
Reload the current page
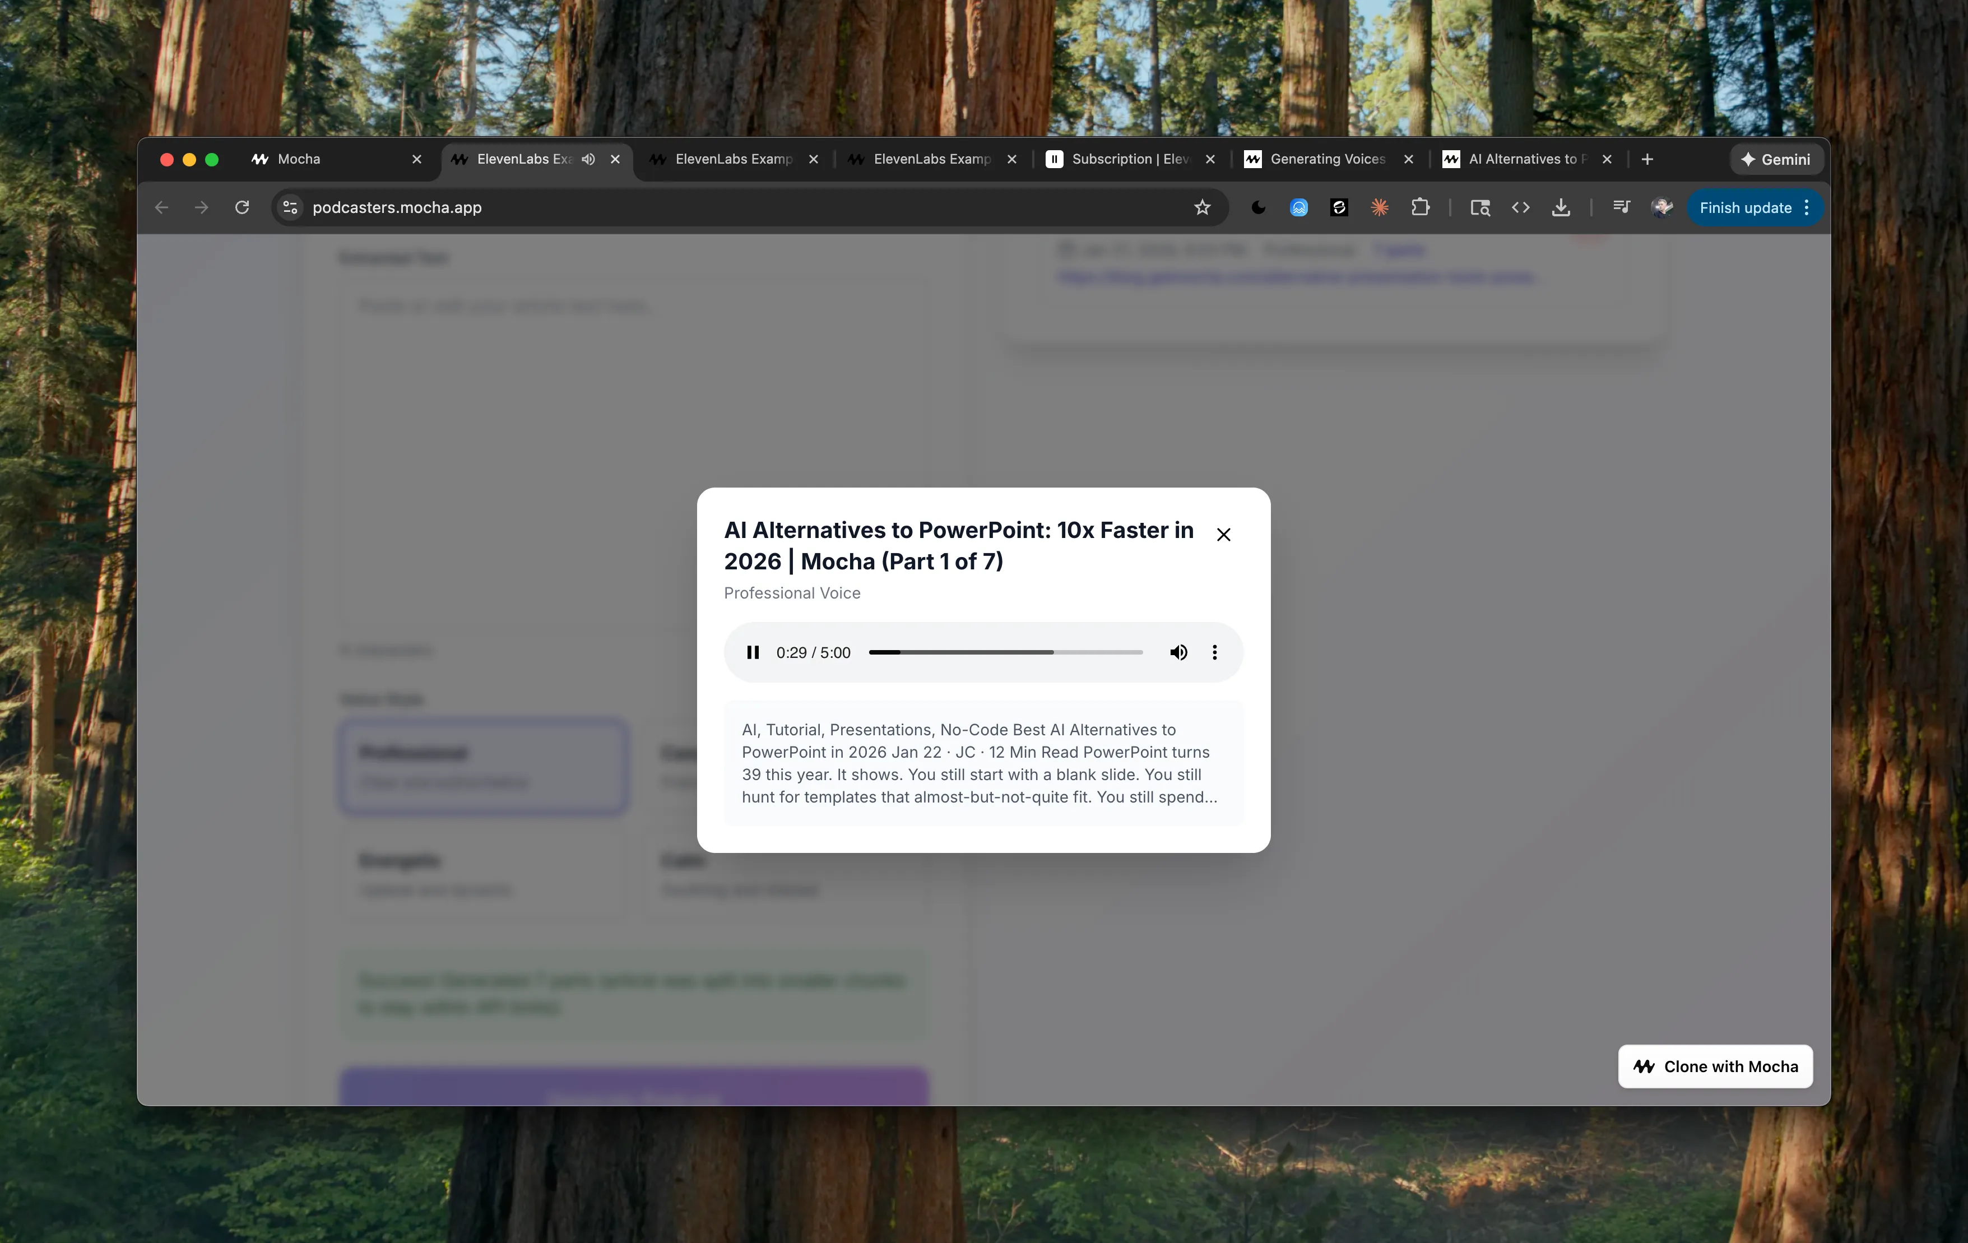point(242,207)
